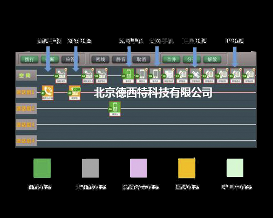The image size is (273, 218).
Task: Click the 拨打 dial button
Action: coord(29,59)
